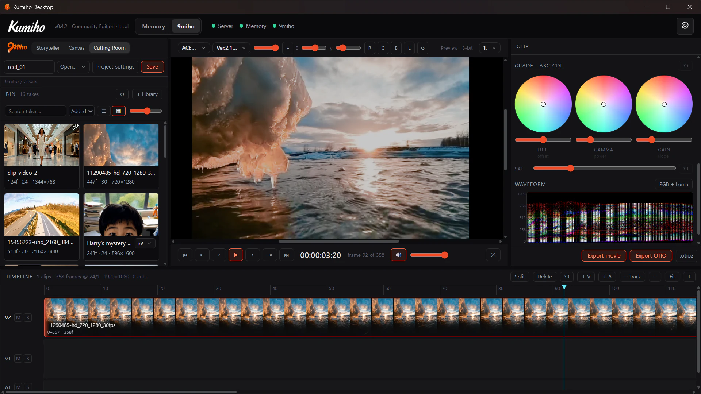
Task: Toggle red channel R view
Action: 370,48
